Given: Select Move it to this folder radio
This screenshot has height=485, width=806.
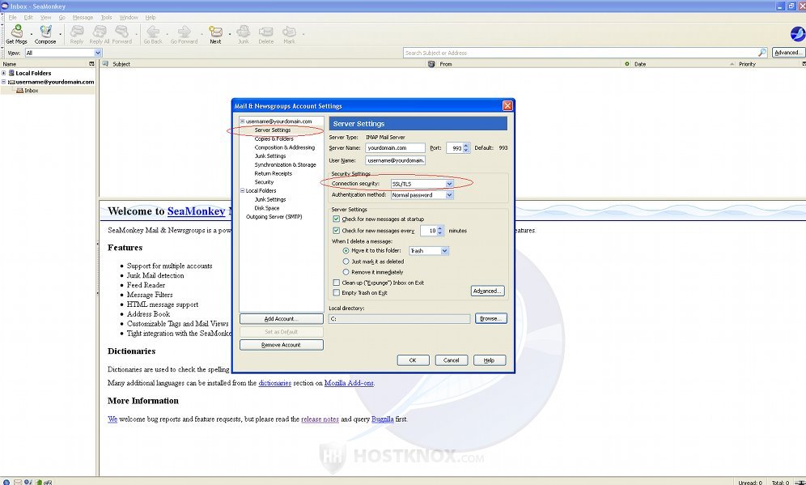Looking at the screenshot, I should click(x=346, y=251).
